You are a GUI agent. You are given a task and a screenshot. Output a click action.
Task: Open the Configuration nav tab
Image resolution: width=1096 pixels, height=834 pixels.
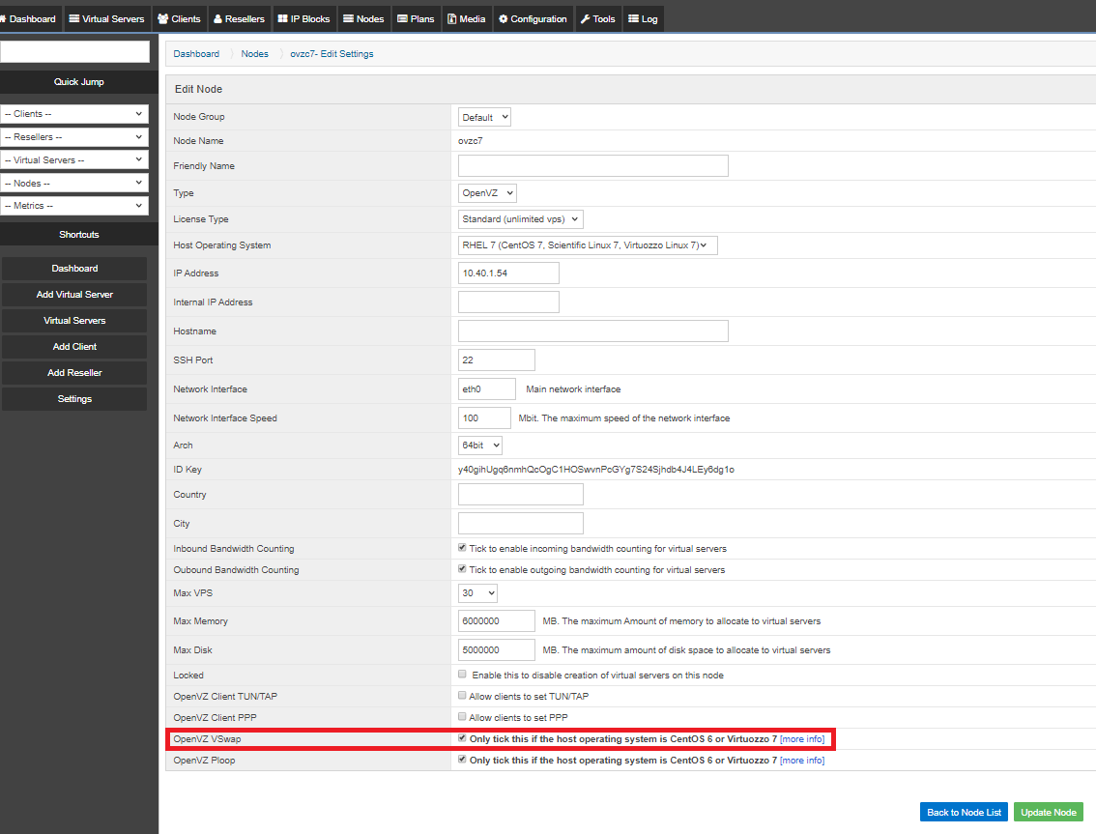(x=534, y=19)
